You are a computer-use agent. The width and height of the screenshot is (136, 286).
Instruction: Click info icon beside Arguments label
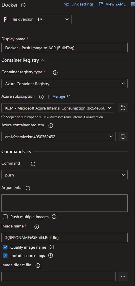tap(28, 188)
